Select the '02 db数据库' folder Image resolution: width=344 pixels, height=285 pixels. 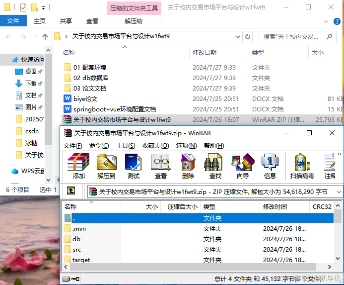(x=86, y=78)
